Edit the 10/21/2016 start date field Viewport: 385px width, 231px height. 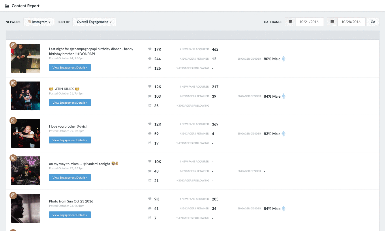[x=309, y=22]
